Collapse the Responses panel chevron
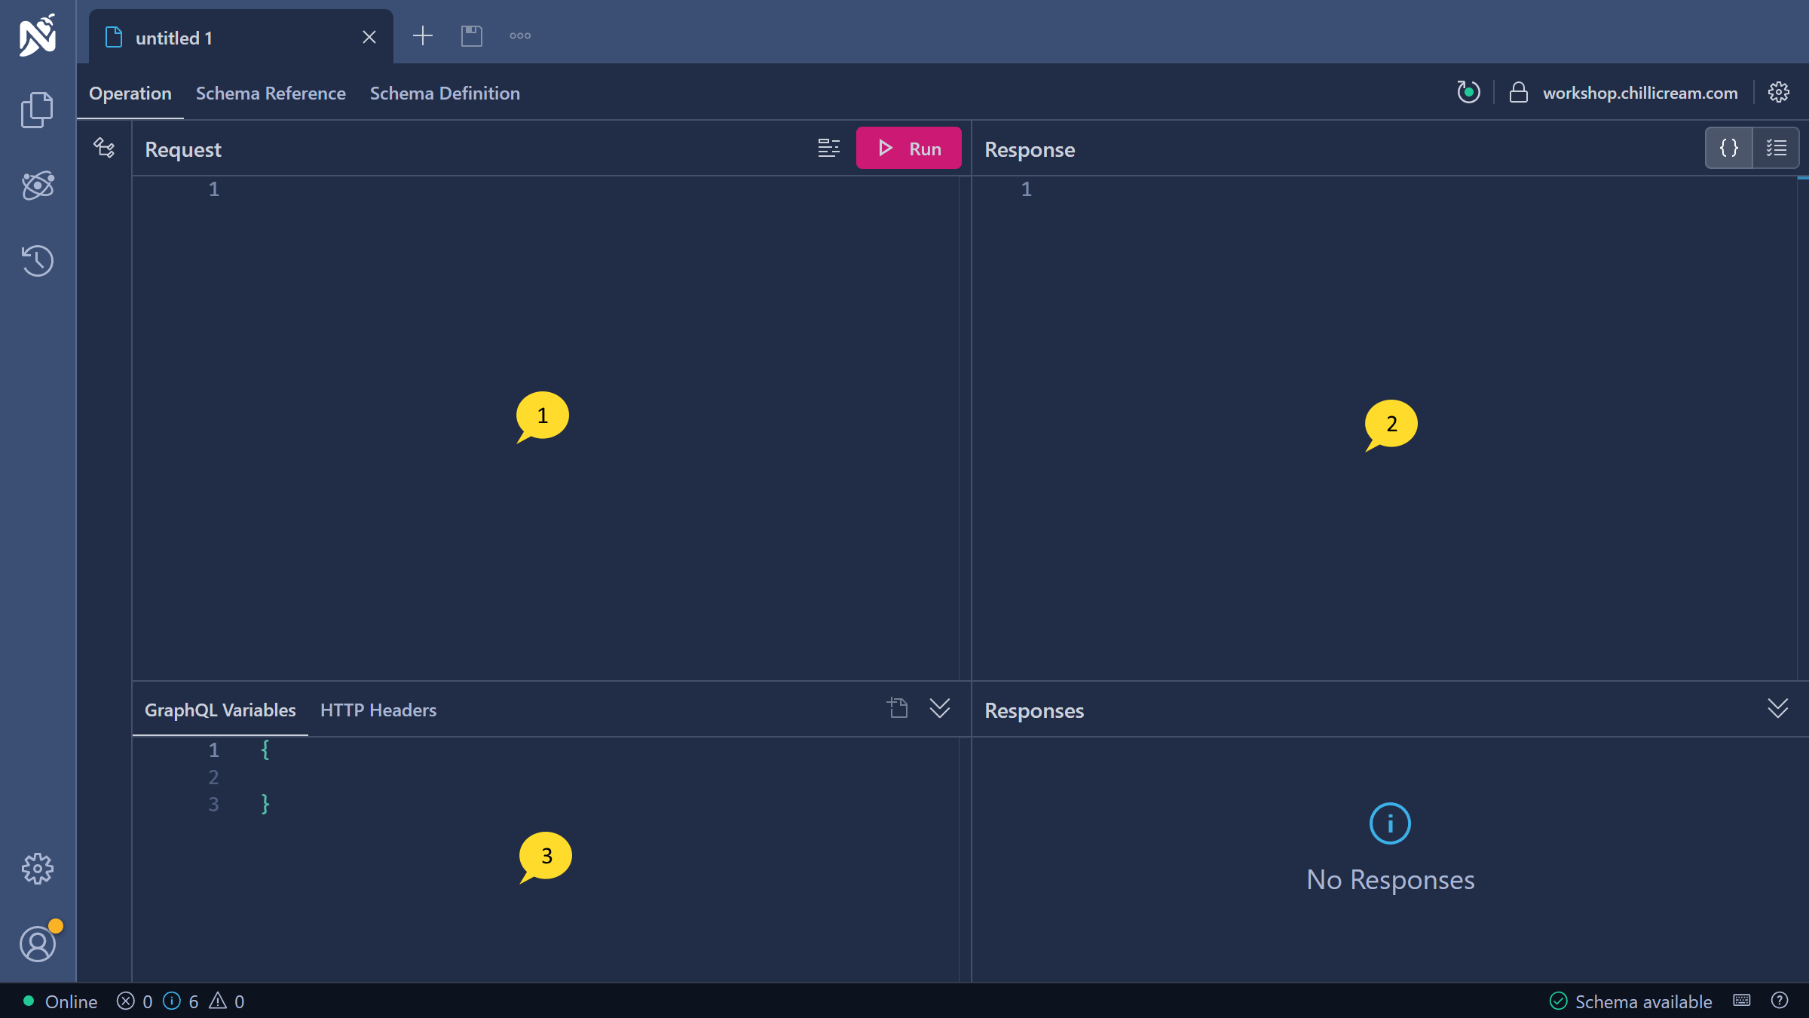Image resolution: width=1809 pixels, height=1018 pixels. point(1777,708)
